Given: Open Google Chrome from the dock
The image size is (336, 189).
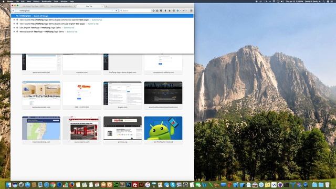Looking at the screenshot, I should (x=52, y=185).
